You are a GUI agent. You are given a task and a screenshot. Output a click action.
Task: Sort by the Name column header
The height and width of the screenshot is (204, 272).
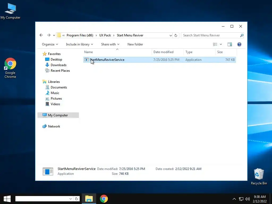click(117, 52)
